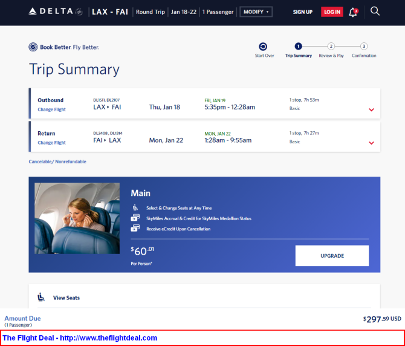Select step 2 Review & Pay circle

pyautogui.click(x=331, y=46)
